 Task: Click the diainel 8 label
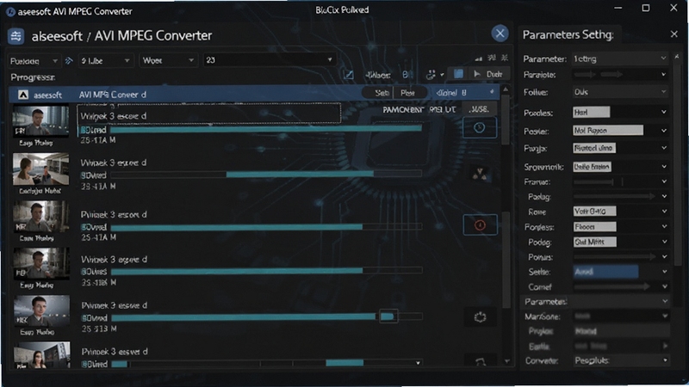click(451, 93)
